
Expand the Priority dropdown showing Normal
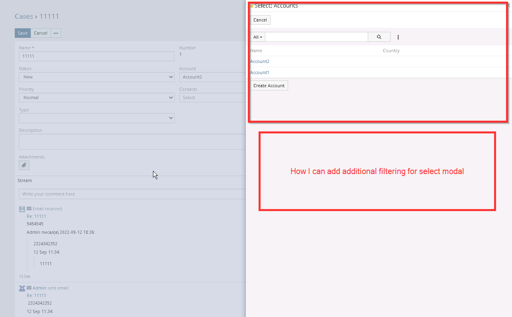click(x=96, y=98)
